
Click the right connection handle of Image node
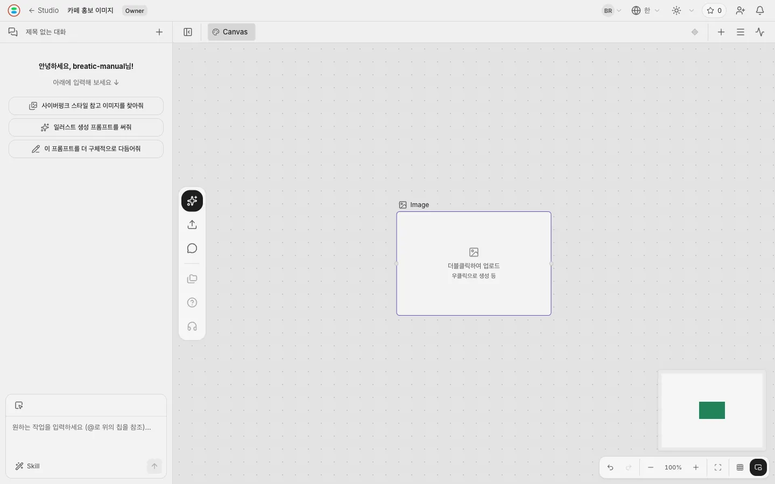point(551,264)
